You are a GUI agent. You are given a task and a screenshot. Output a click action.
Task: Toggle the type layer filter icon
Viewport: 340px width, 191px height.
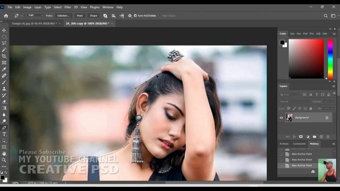[x=317, y=94]
